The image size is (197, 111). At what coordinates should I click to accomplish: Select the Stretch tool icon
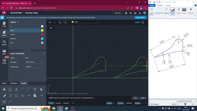10,89
